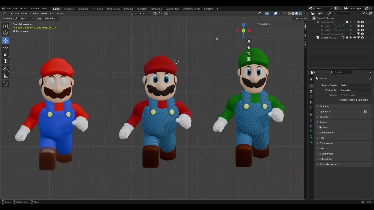This screenshot has height=210, width=374.
Task: Select the Transform tool
Action: tap(5, 61)
